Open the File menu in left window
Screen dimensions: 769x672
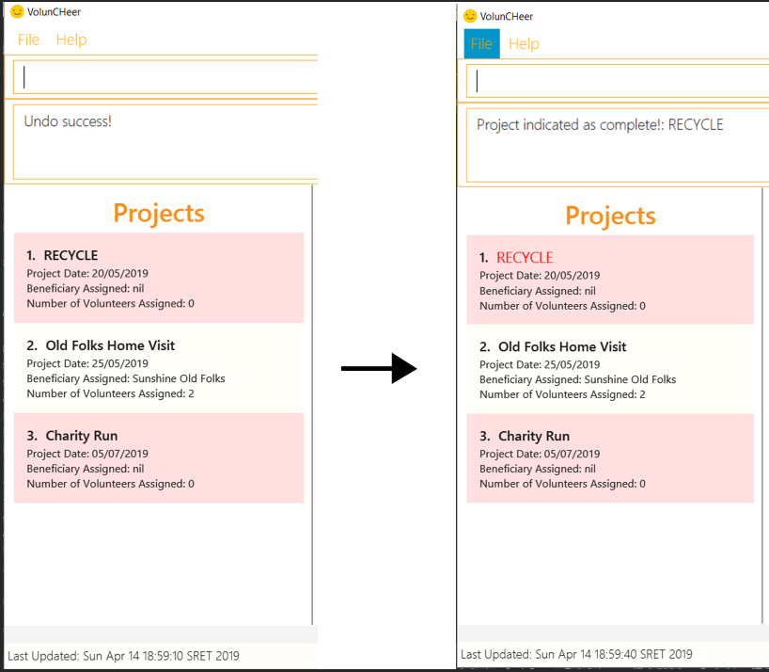point(28,40)
